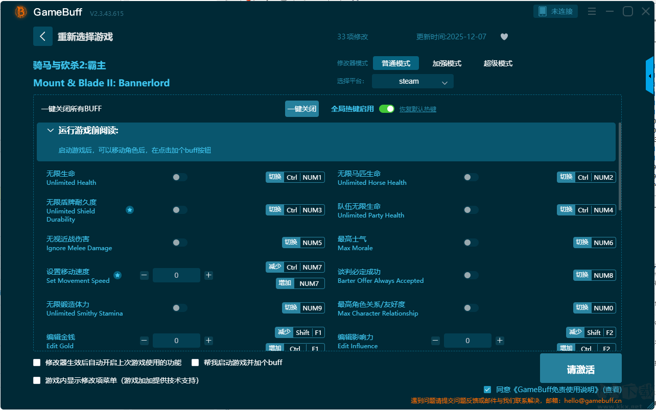
Task: Disable the 全局热键启用 switch
Action: pos(387,109)
